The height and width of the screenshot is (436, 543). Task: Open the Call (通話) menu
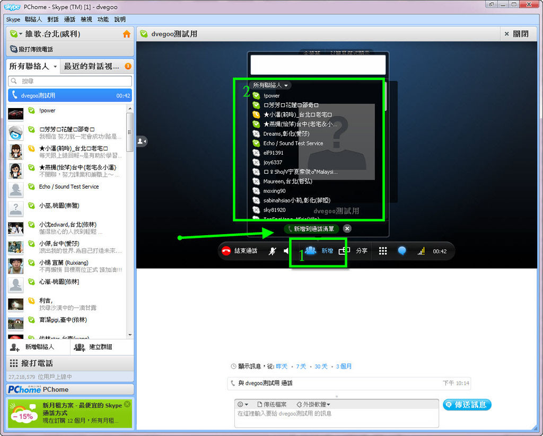[69, 20]
